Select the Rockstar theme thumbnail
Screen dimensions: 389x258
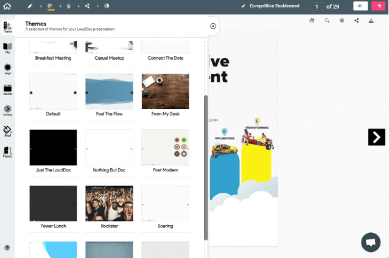coord(109,203)
